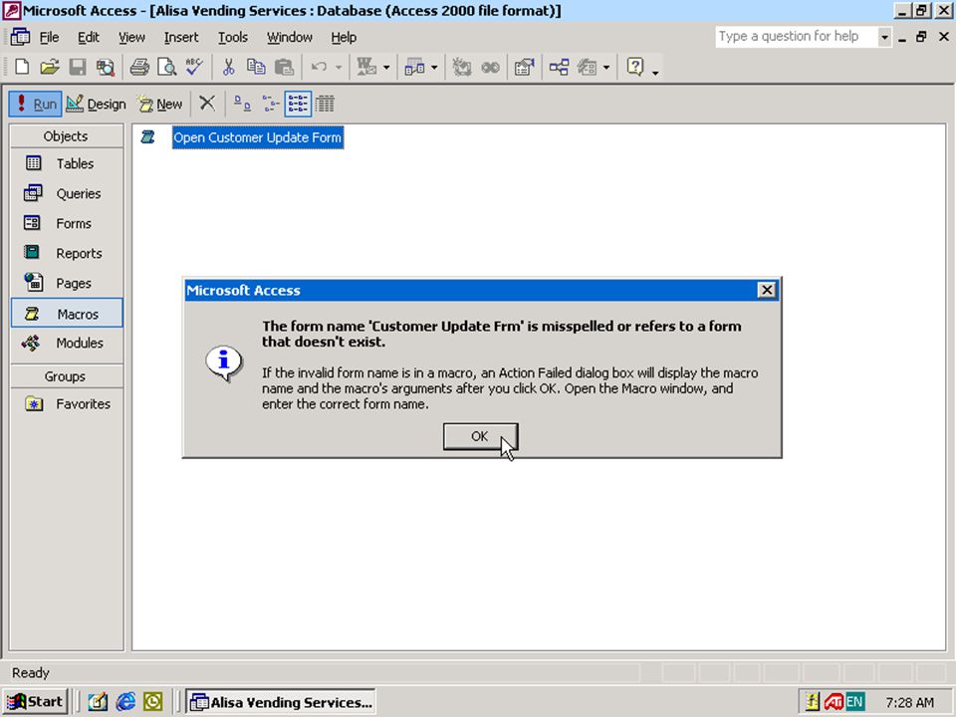
Task: Expand the OfficeLinks dropdown arrow
Action: click(386, 67)
